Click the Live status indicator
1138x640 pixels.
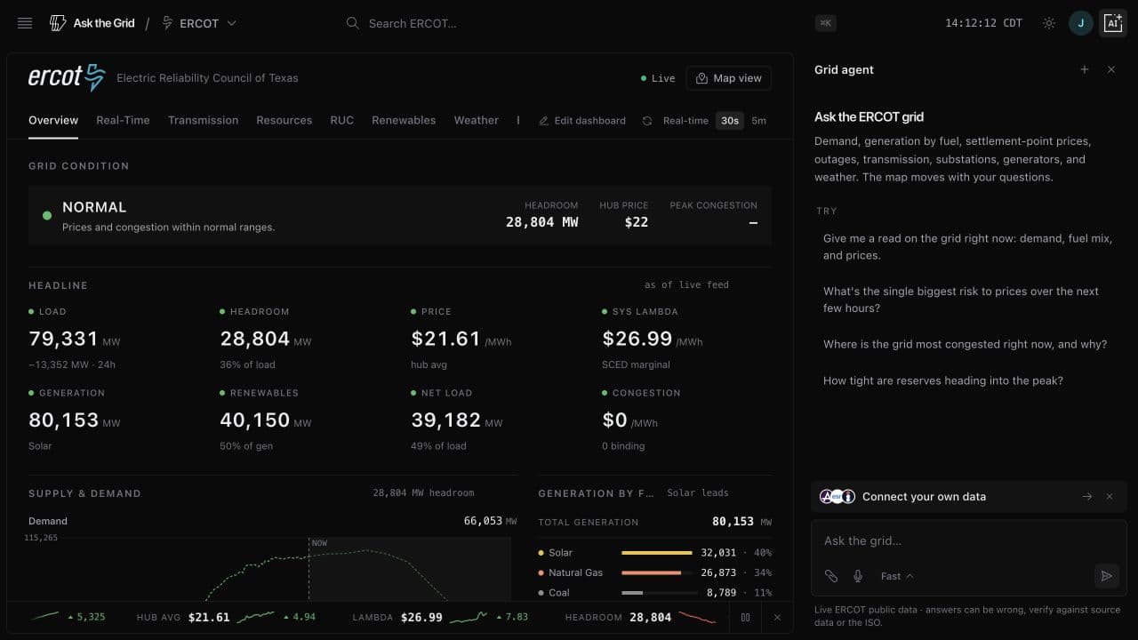pyautogui.click(x=658, y=78)
